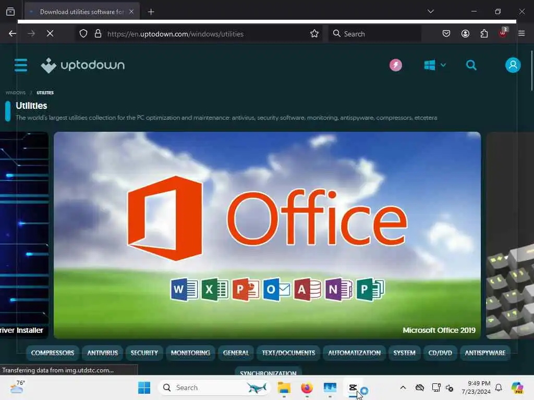Image resolution: width=534 pixels, height=400 pixels.
Task: Select the ANTISPYWARE category
Action: click(x=485, y=353)
